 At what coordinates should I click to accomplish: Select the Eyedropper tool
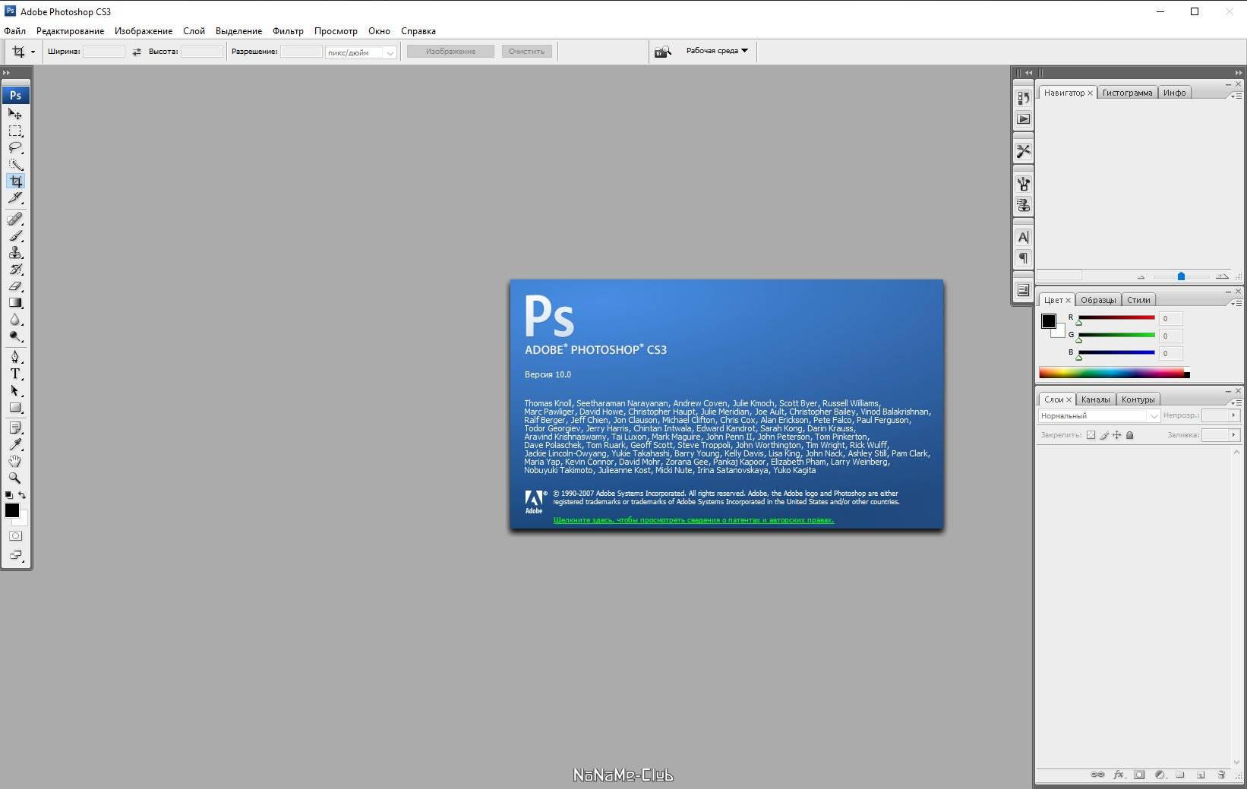pos(15,444)
